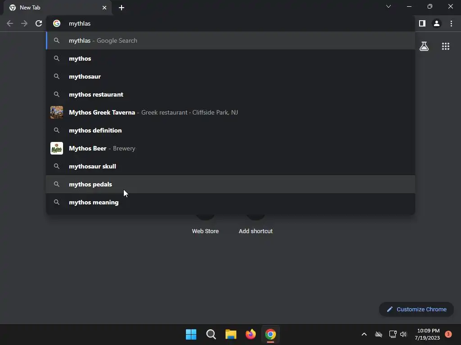Reload the page with the refresh icon
The height and width of the screenshot is (345, 461).
[x=39, y=23]
